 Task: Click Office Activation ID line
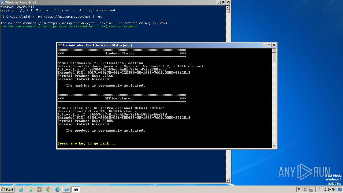pyautogui.click(x=112, y=114)
